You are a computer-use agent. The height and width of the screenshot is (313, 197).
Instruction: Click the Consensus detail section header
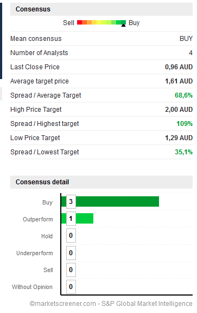coord(101,182)
